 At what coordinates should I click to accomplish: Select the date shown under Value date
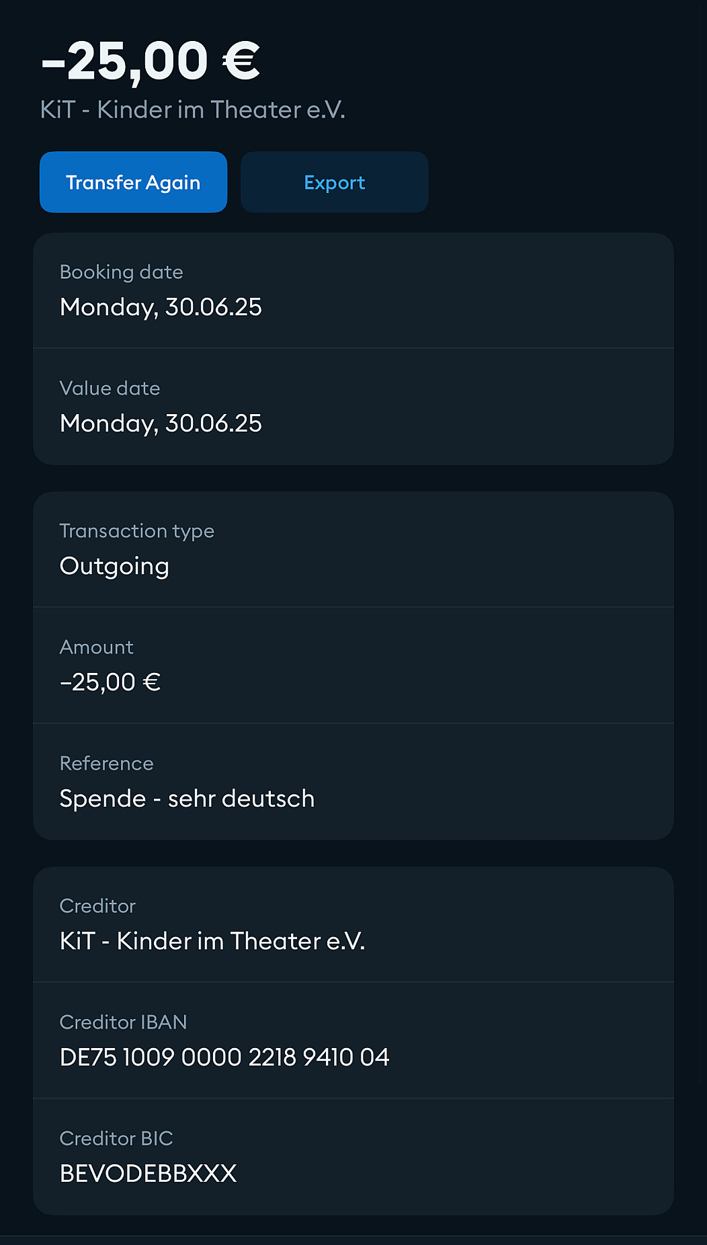[161, 424]
